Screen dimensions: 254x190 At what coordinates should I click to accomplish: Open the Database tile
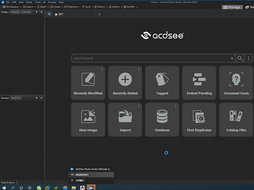[x=162, y=119]
